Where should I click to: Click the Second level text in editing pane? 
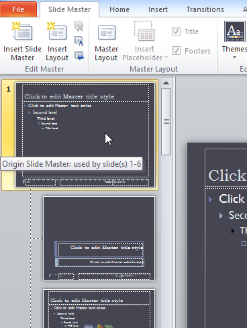tap(238, 216)
